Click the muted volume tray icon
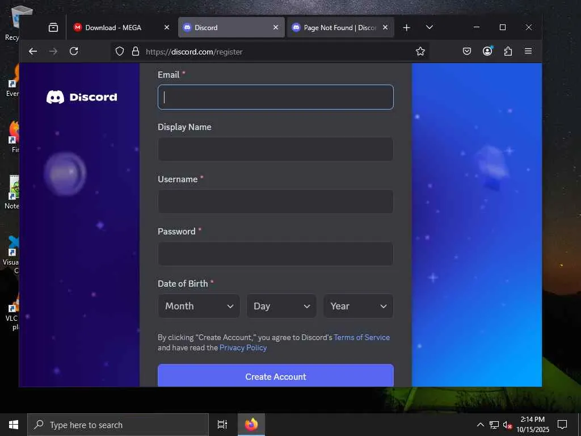The height and width of the screenshot is (436, 581). point(507,425)
